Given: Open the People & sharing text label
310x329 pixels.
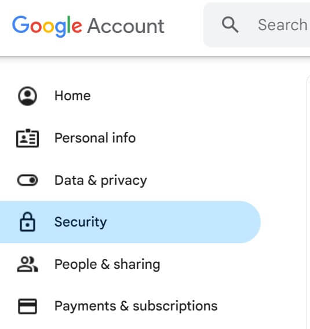Looking at the screenshot, I should [x=107, y=264].
